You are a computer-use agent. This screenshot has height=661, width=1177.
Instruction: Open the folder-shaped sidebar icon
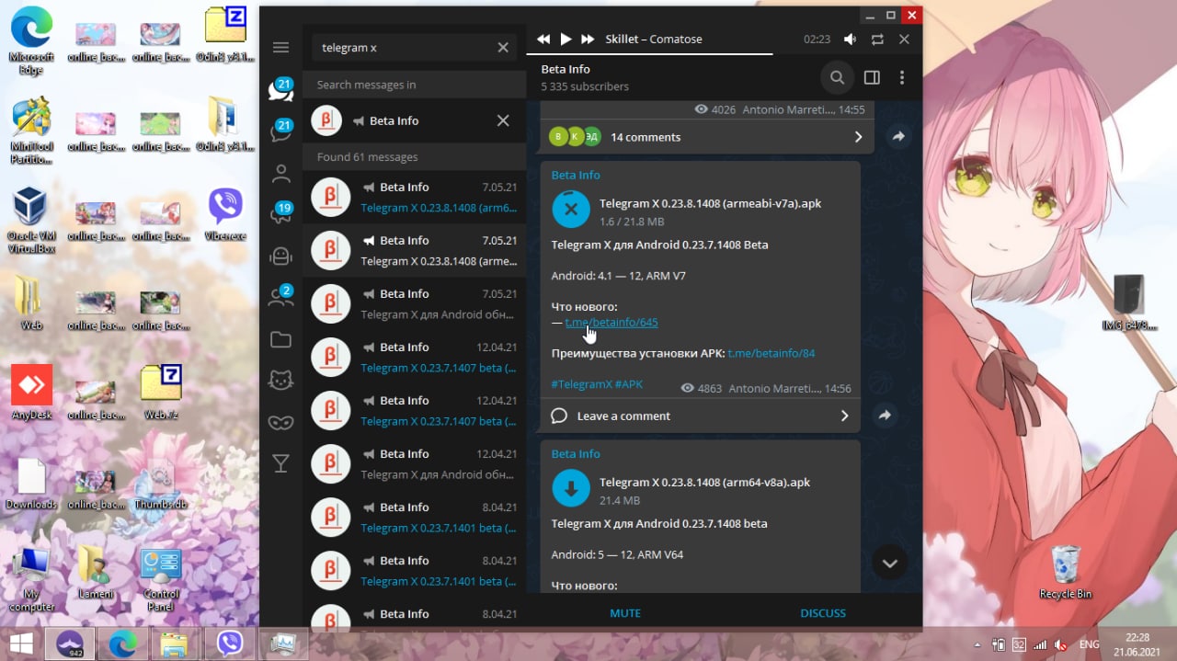[x=281, y=340]
